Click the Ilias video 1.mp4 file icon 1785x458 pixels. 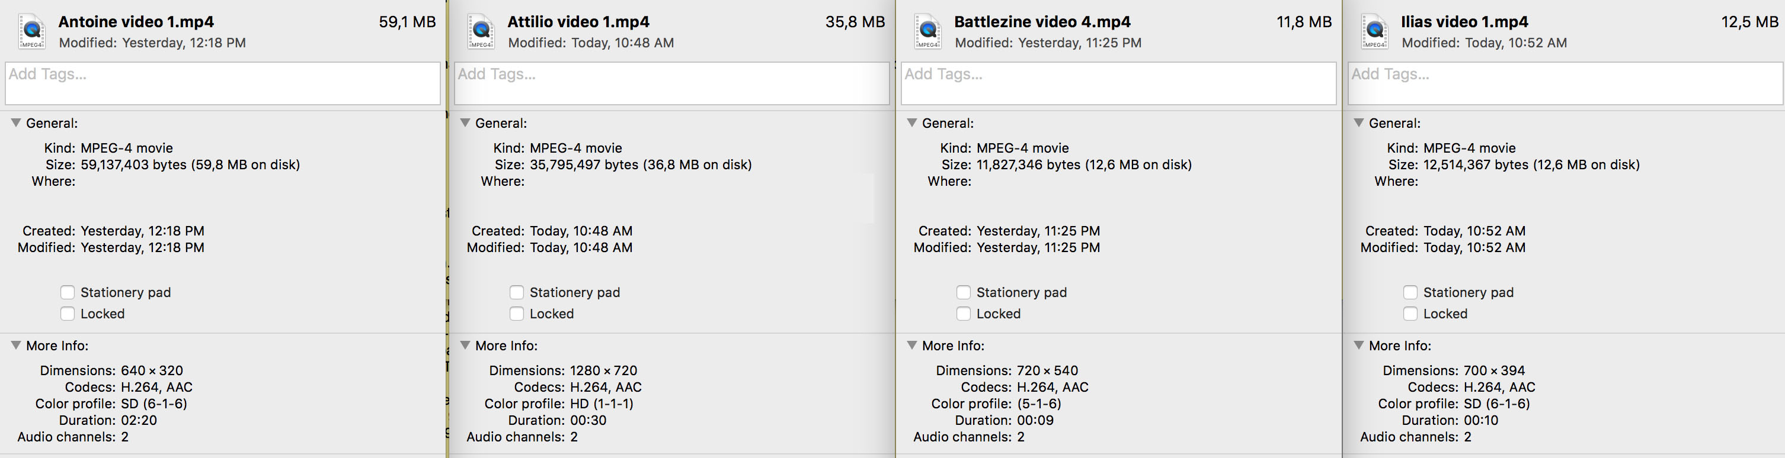(x=1374, y=31)
